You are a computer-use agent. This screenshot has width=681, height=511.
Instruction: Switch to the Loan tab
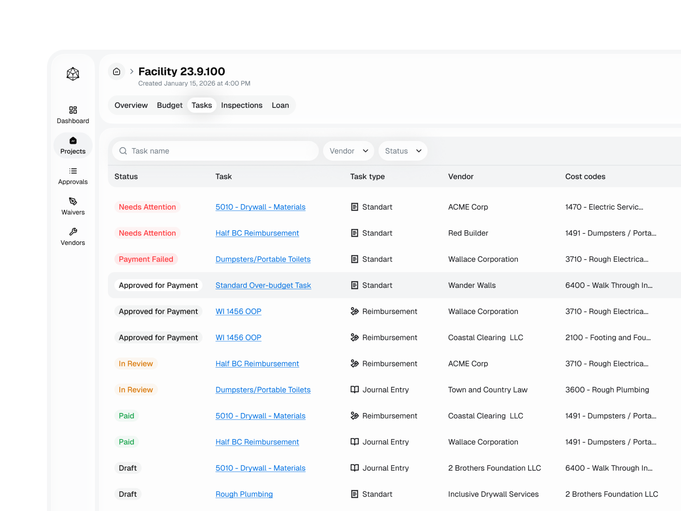click(280, 105)
